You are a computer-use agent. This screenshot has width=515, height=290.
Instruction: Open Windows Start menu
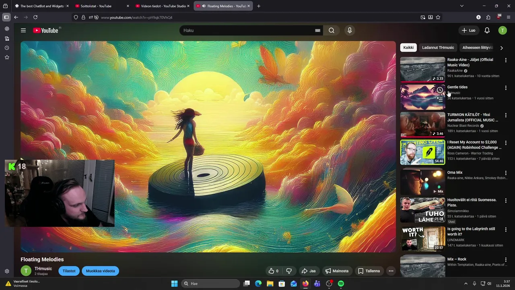tap(174, 284)
